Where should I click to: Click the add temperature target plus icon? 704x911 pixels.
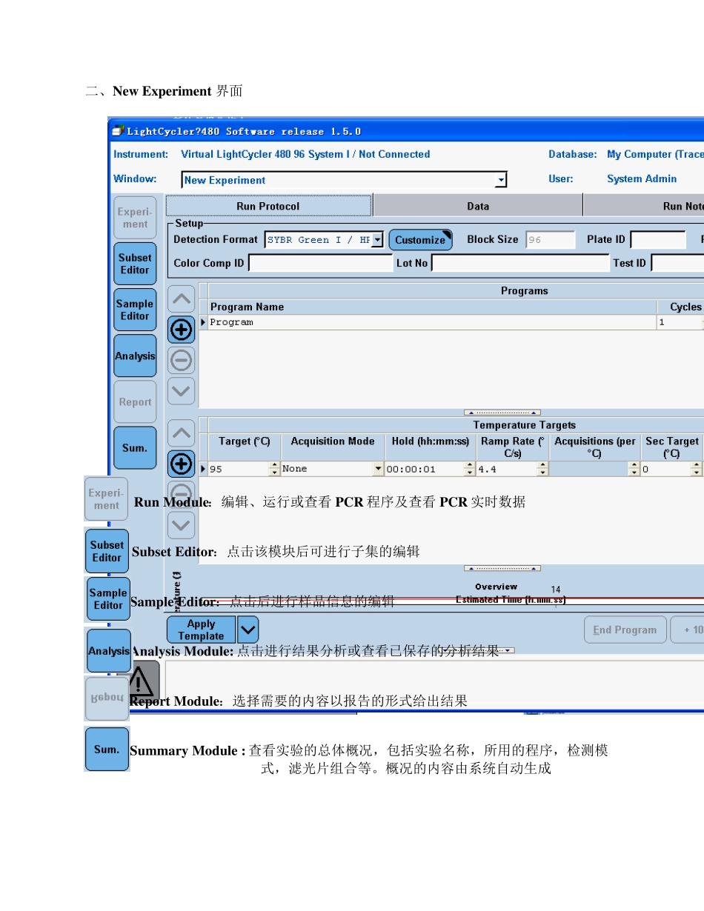[182, 464]
